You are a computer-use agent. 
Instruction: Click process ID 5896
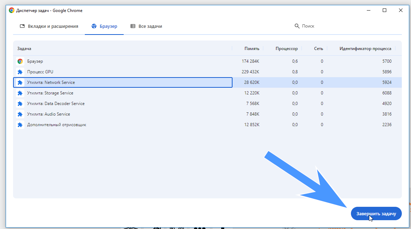click(387, 72)
